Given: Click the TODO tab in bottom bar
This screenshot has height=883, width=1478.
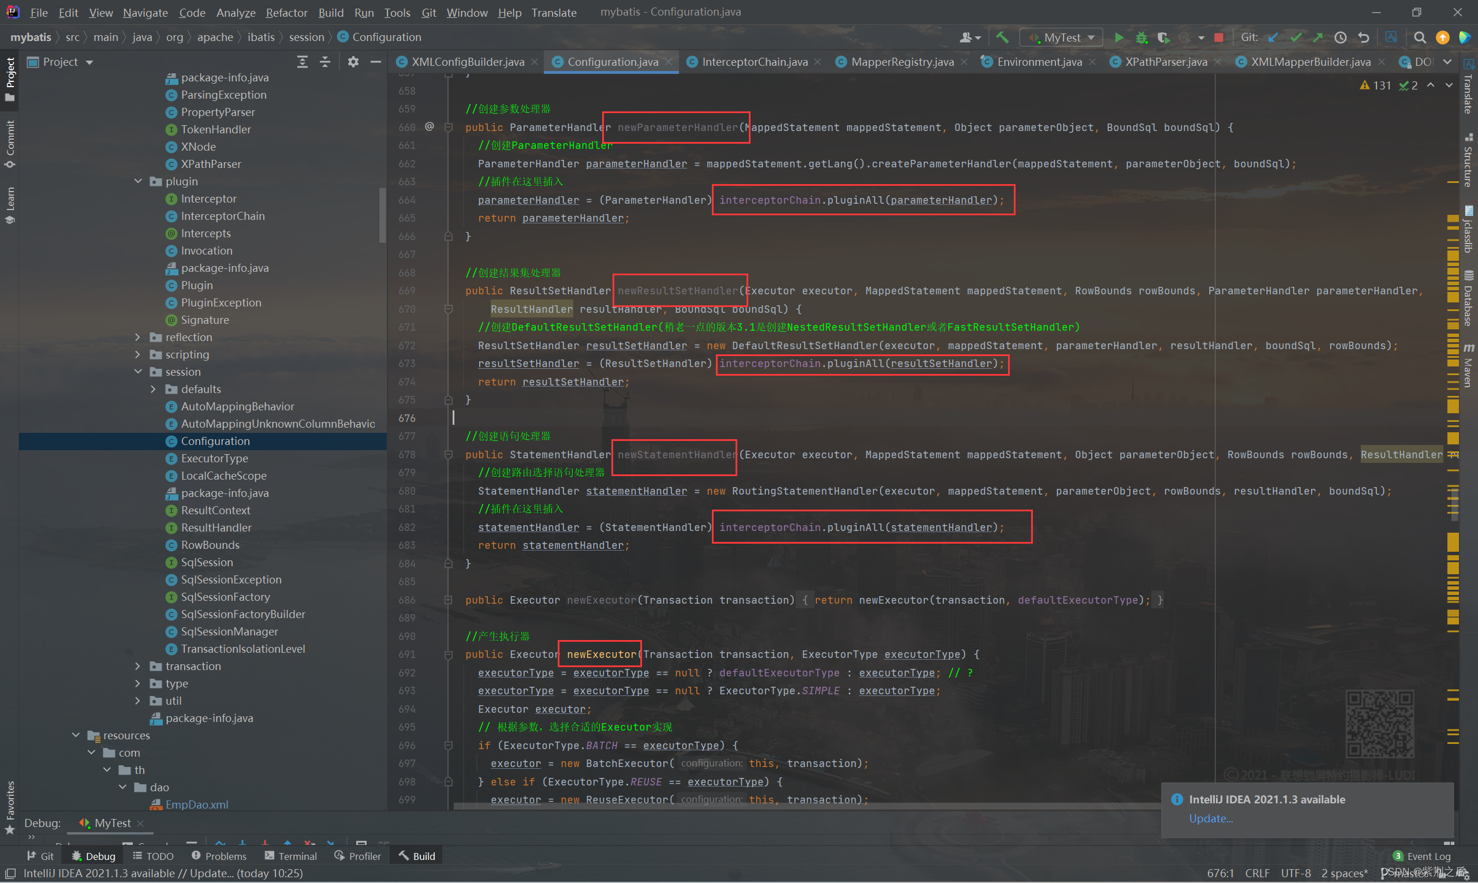Looking at the screenshot, I should pyautogui.click(x=155, y=855).
